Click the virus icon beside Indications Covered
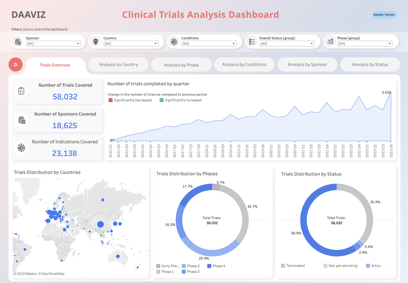The width and height of the screenshot is (408, 283). click(x=21, y=147)
